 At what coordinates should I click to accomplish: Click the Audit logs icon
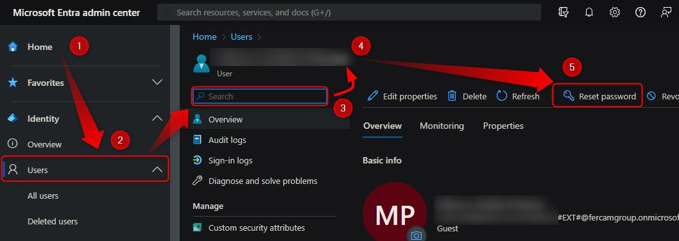(197, 140)
